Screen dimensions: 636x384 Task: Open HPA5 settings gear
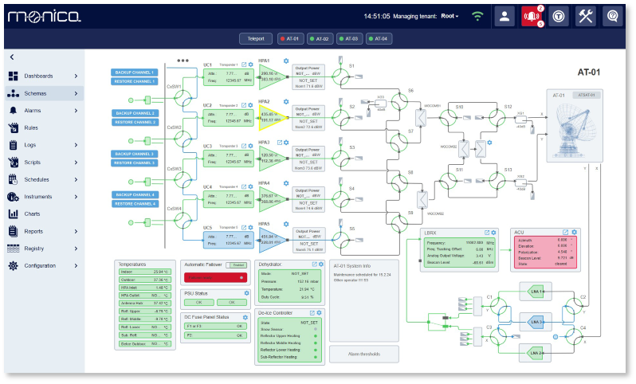286,224
